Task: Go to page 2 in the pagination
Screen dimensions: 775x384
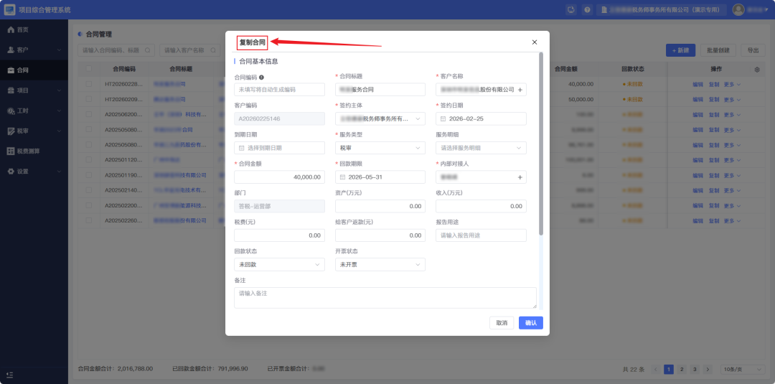Action: click(682, 369)
